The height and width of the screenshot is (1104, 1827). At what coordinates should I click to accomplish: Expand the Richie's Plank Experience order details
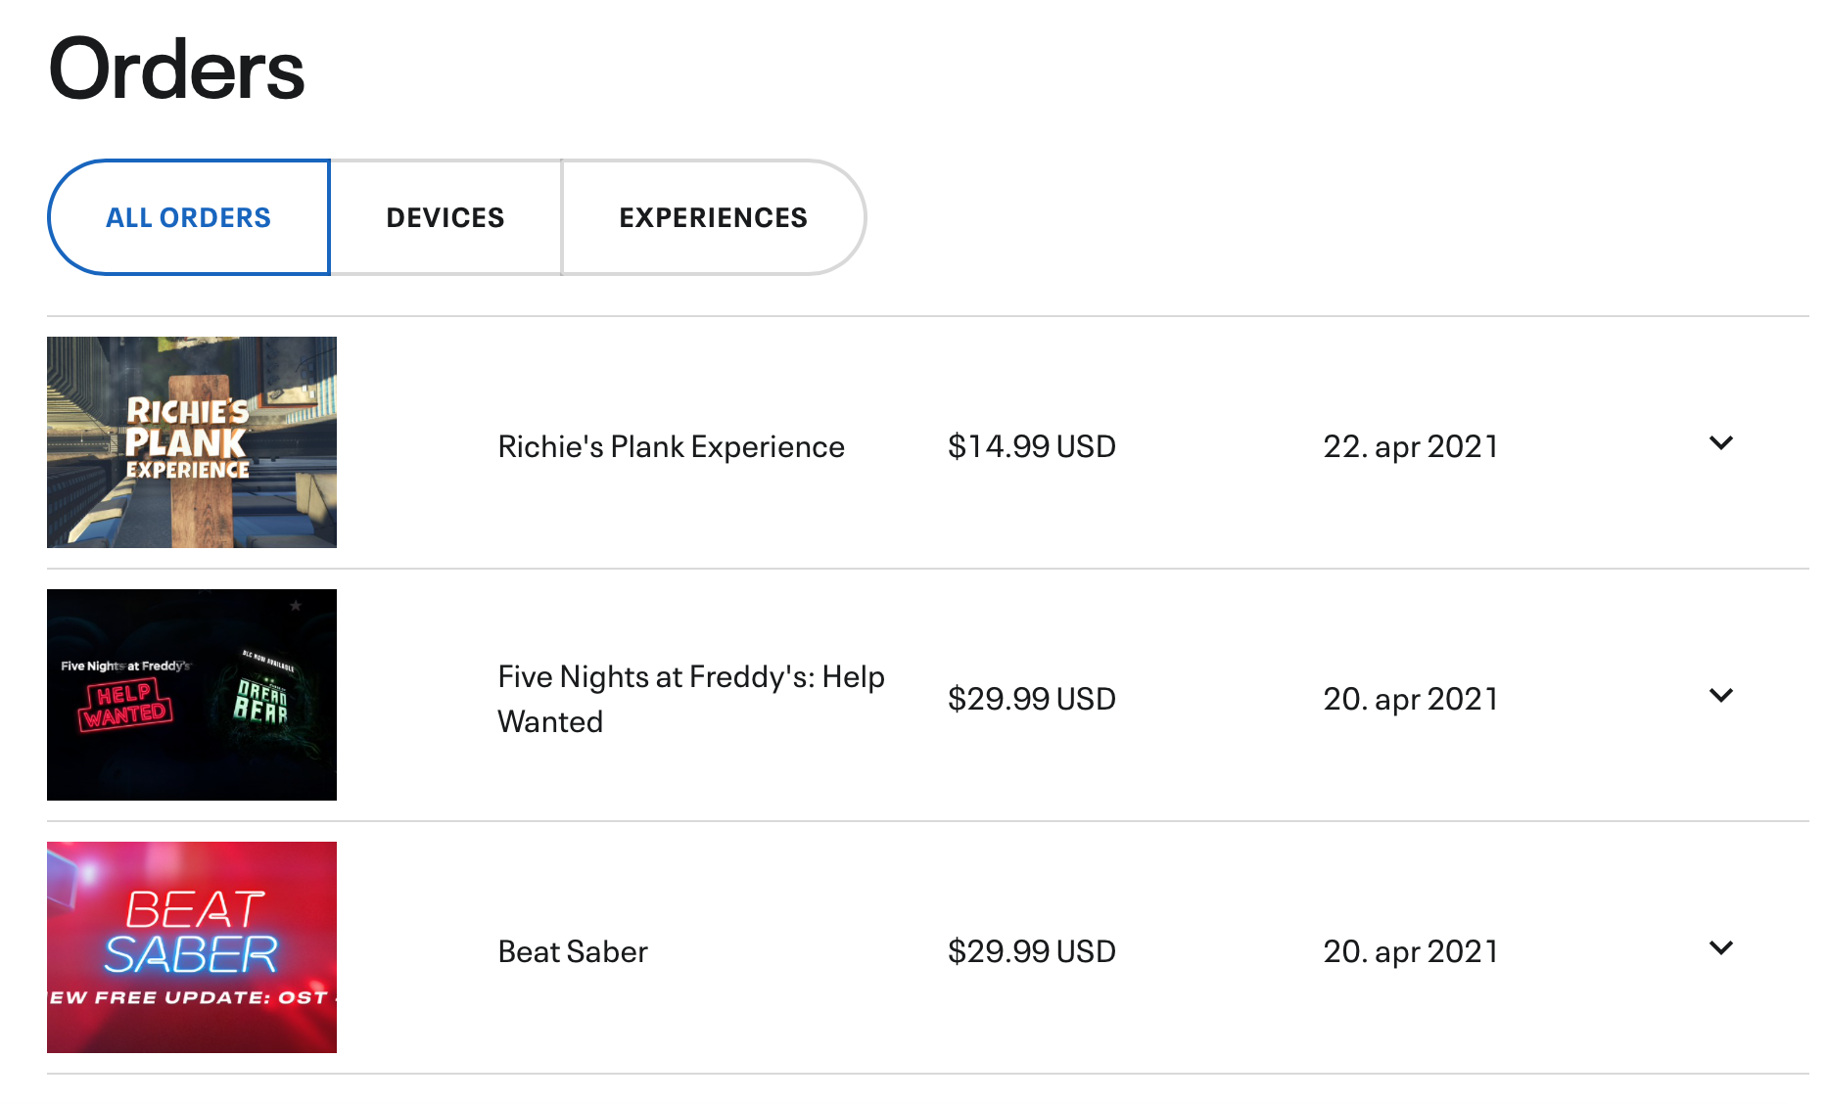(1720, 443)
